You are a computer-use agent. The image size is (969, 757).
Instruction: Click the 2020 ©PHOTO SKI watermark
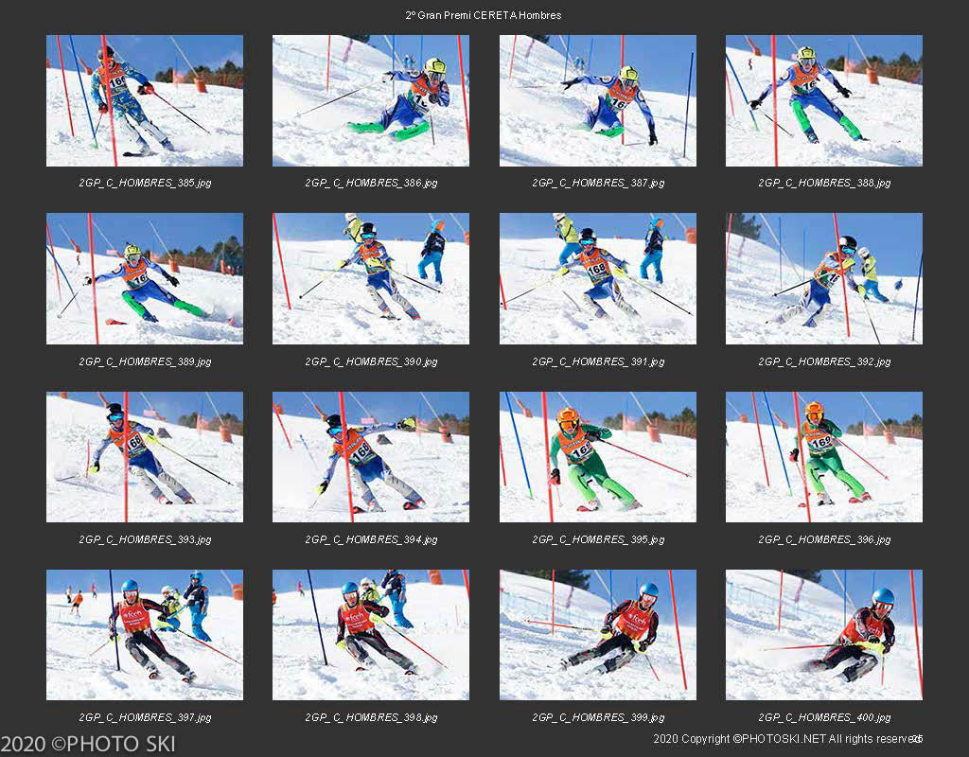[x=88, y=744]
